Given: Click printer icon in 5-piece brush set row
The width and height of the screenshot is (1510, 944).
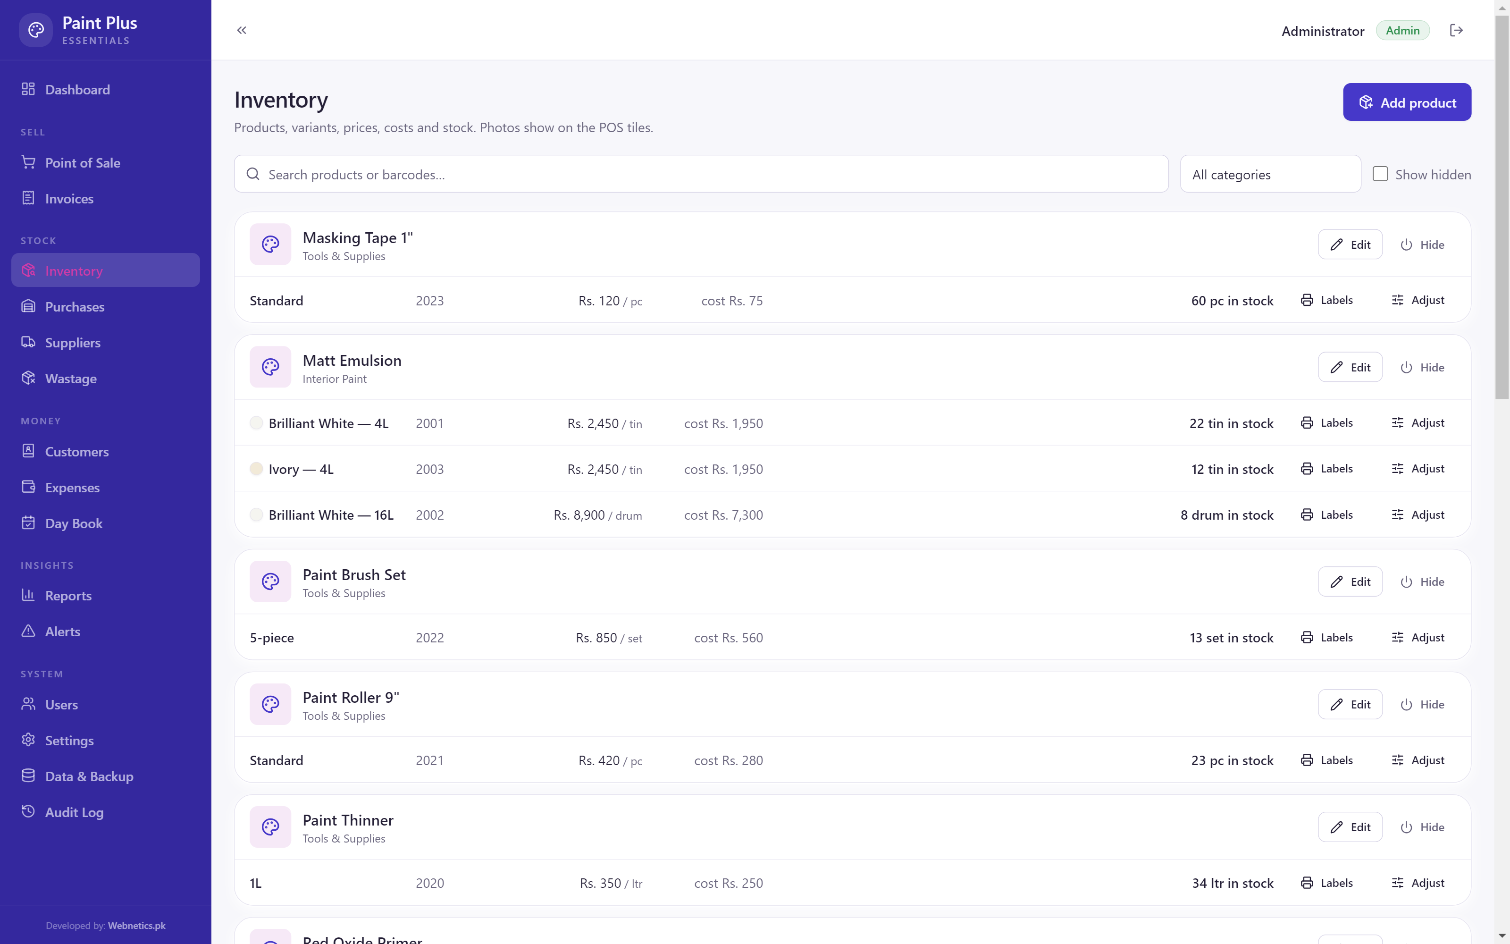Looking at the screenshot, I should [x=1307, y=638].
